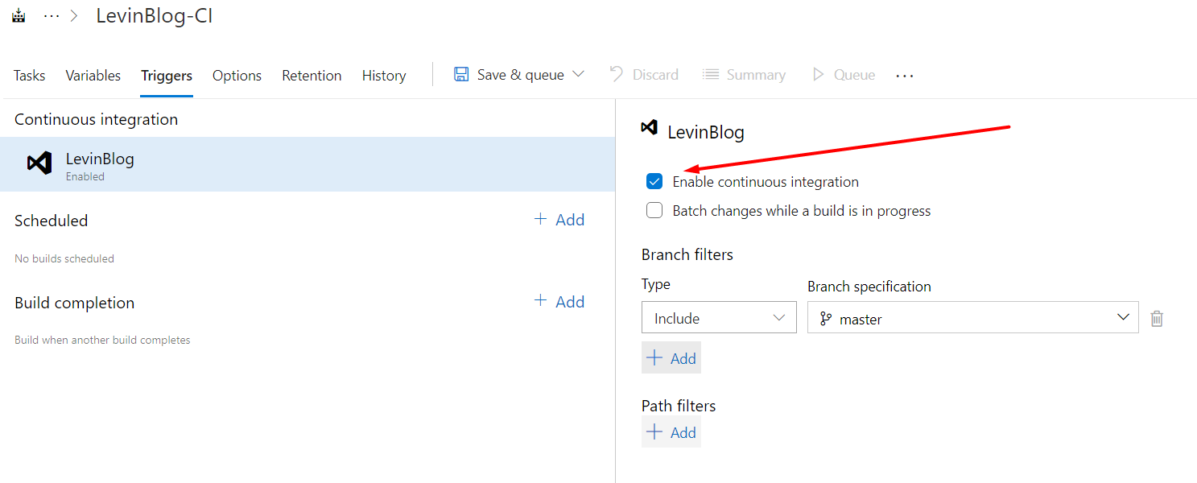Click Save & queue button text
Image resolution: width=1197 pixels, height=483 pixels.
tap(521, 75)
